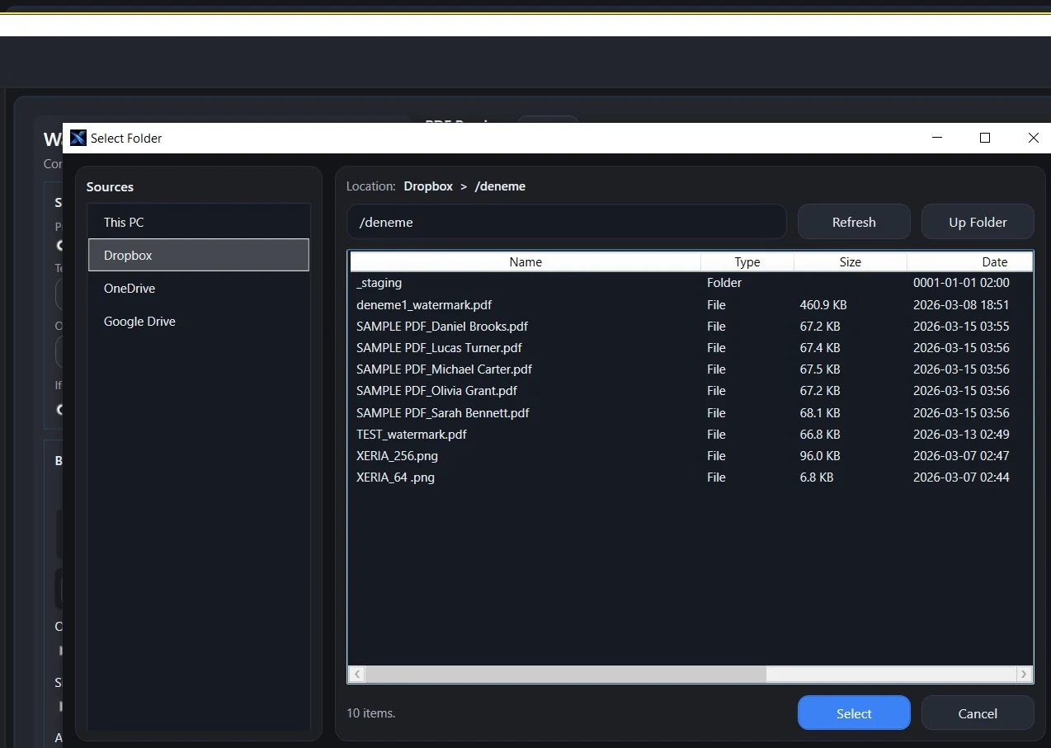Click the left scroll arrow of file list
This screenshot has width=1051, height=748.
[x=356, y=674]
